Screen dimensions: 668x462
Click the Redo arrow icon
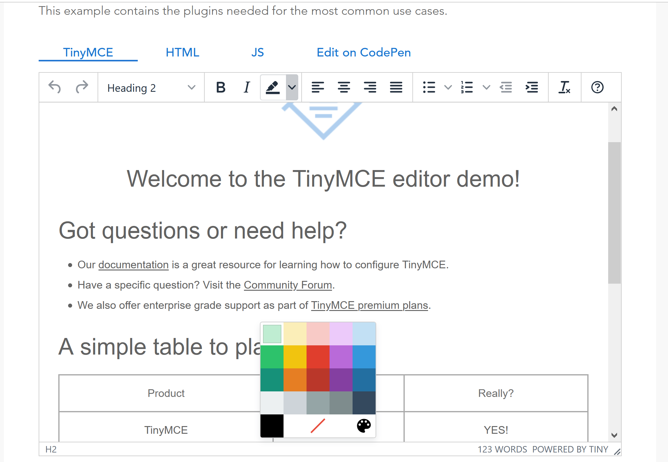coord(82,87)
